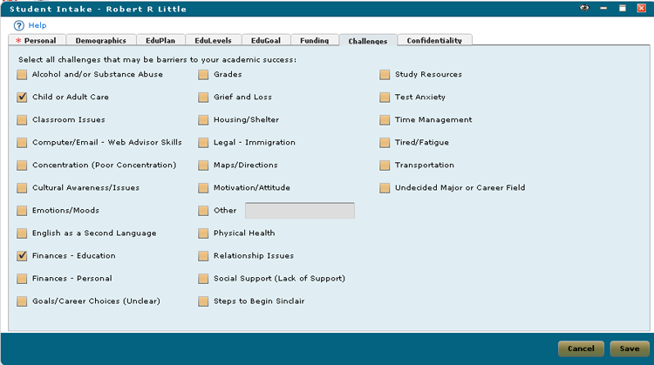
Task: Click the Other text field
Action: [300, 211]
